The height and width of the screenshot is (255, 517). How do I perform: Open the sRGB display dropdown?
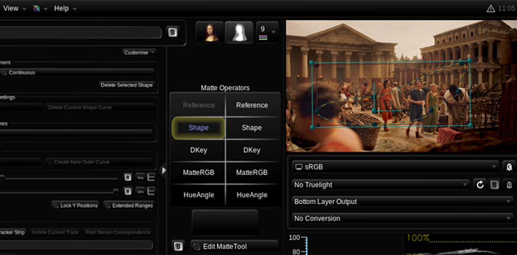pos(396,167)
